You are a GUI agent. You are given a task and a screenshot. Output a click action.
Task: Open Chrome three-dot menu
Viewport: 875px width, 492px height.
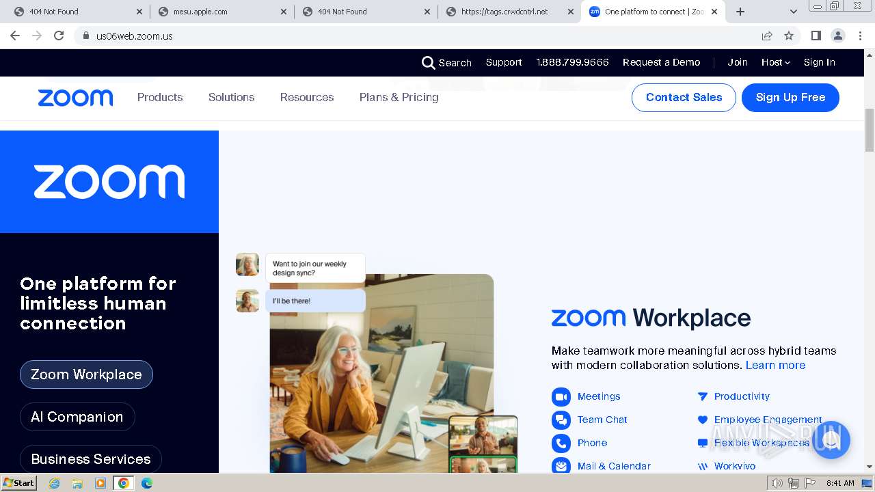(x=861, y=36)
